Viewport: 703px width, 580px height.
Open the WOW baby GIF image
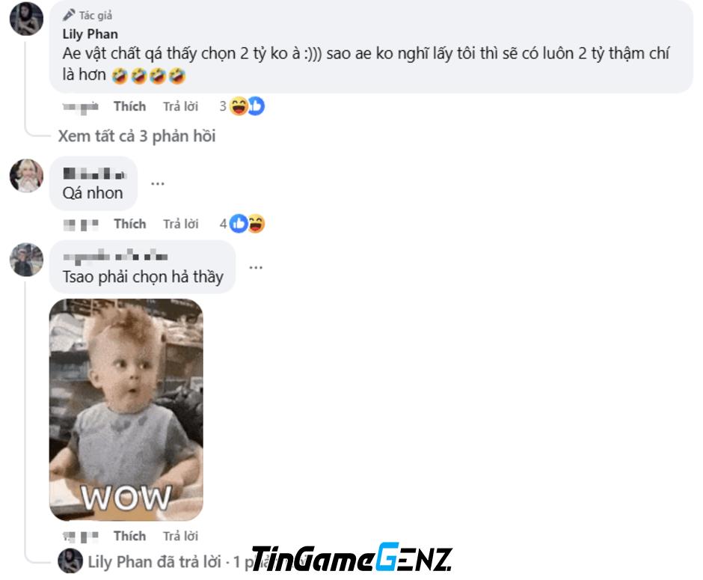tap(126, 410)
